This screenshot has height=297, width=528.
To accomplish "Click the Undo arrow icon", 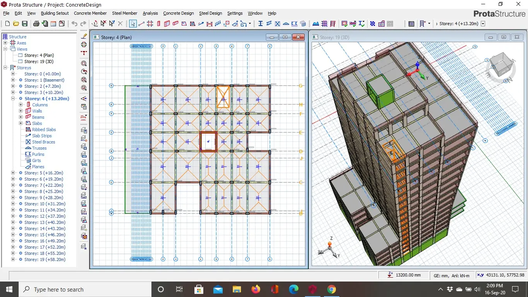I will pyautogui.click(x=74, y=24).
